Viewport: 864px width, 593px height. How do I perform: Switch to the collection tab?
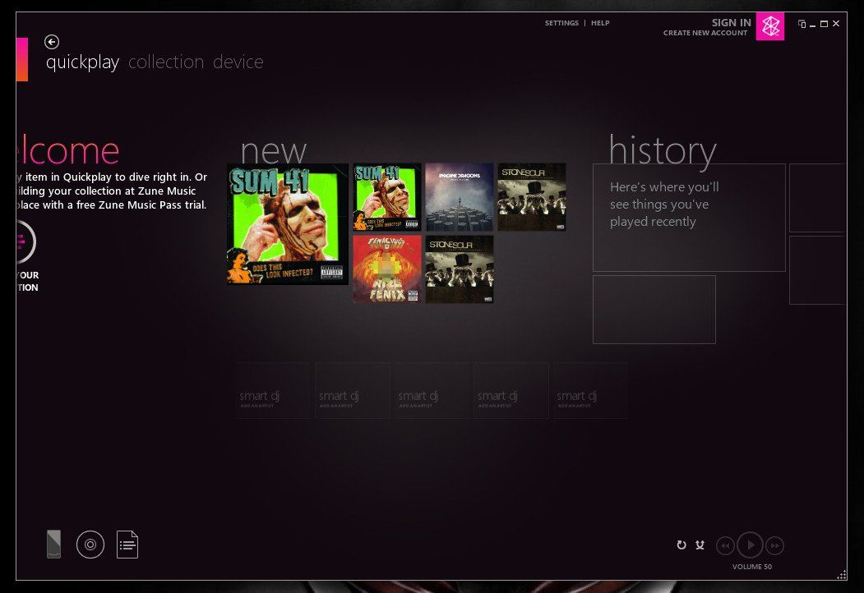tap(166, 62)
